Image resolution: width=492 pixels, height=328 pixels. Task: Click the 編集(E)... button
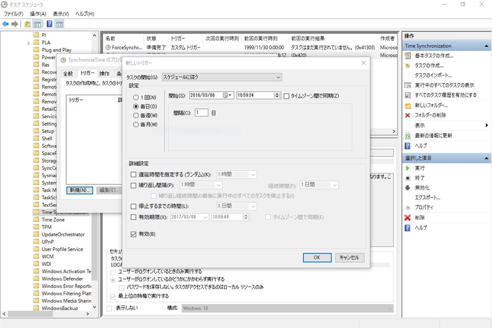(x=109, y=190)
